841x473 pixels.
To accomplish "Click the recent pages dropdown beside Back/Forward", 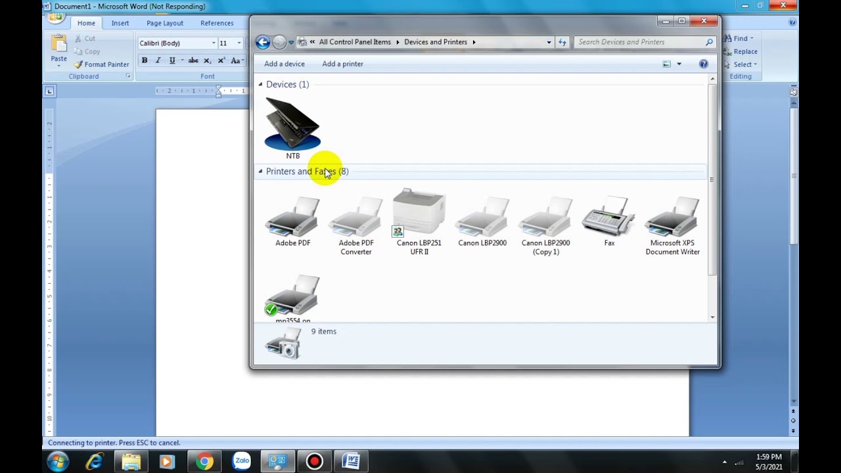I will 291,42.
